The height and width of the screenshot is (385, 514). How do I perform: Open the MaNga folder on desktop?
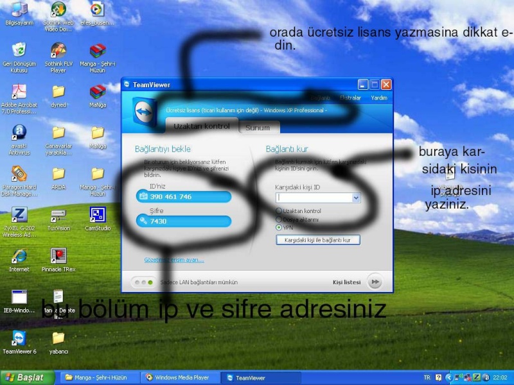(x=98, y=137)
